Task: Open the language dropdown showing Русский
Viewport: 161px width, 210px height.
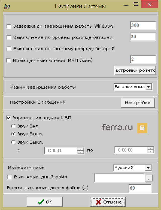Action: [149, 168]
